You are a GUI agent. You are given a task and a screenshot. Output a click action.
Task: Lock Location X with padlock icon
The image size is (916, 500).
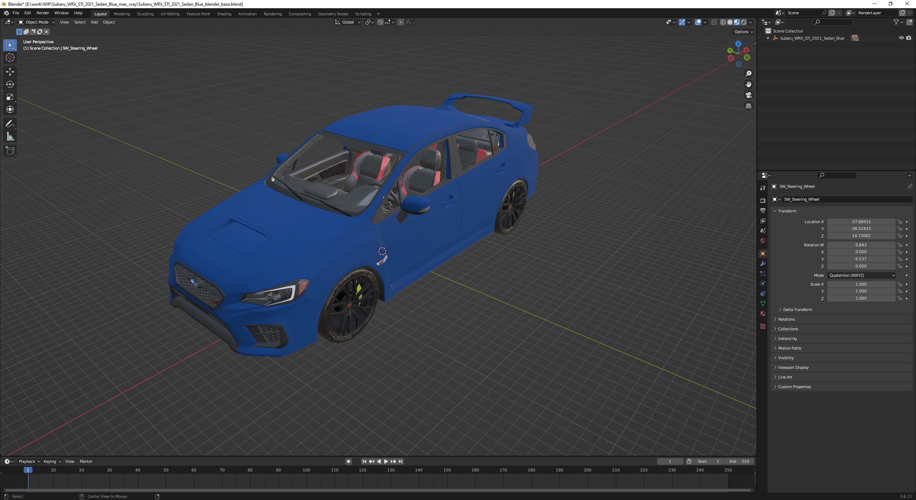coord(899,222)
